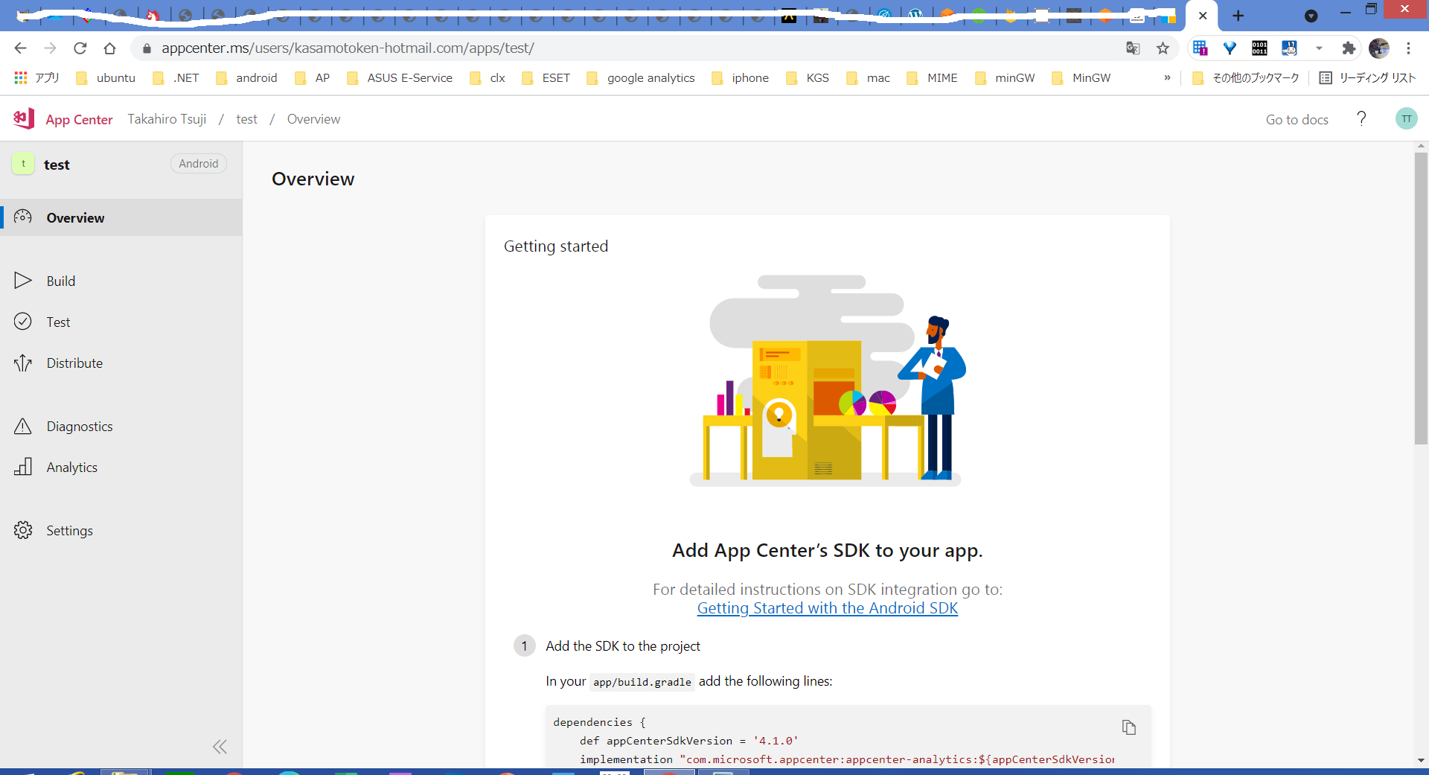The width and height of the screenshot is (1429, 775).
Task: Click the Android platform badge
Action: 198,164
